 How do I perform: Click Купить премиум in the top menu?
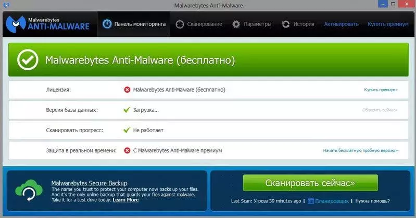pyautogui.click(x=388, y=24)
